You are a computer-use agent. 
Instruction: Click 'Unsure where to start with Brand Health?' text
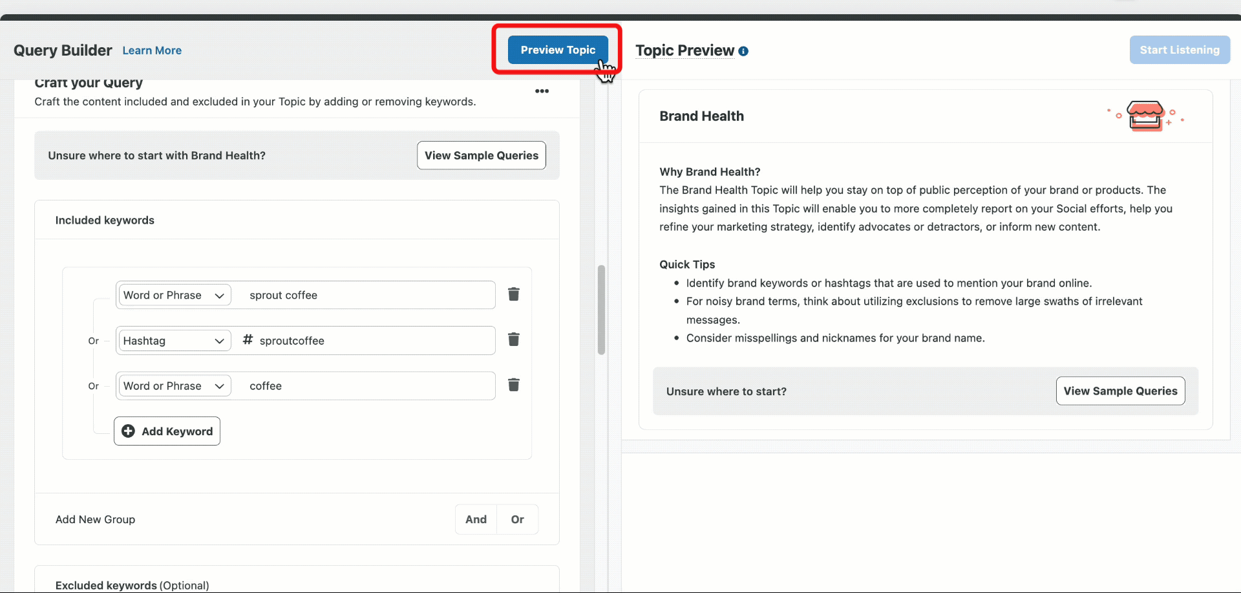tap(156, 156)
